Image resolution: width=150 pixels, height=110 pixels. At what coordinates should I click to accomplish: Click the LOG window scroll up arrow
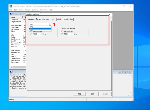click(x=131, y=75)
